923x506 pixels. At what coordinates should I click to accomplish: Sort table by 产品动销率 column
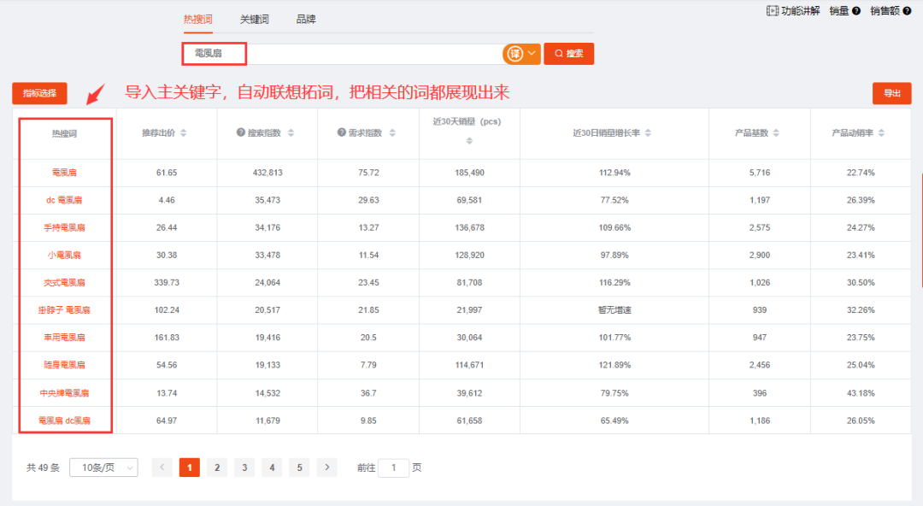[x=881, y=133]
